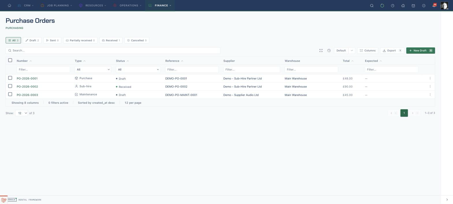This screenshot has width=453, height=204.
Task: Sort by the Status column header
Action: [122, 61]
